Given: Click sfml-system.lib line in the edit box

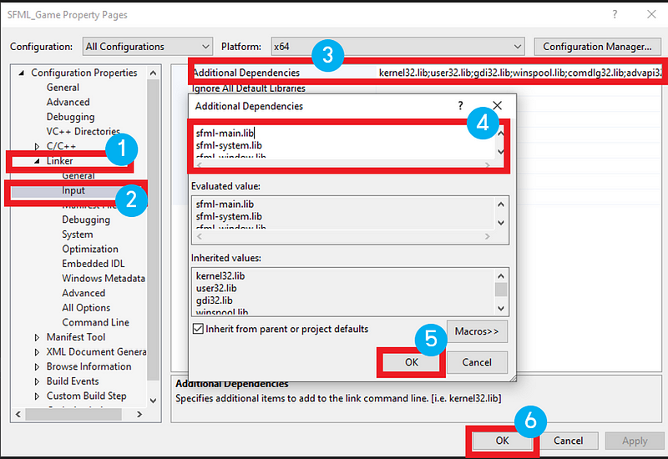Looking at the screenshot, I should [229, 145].
